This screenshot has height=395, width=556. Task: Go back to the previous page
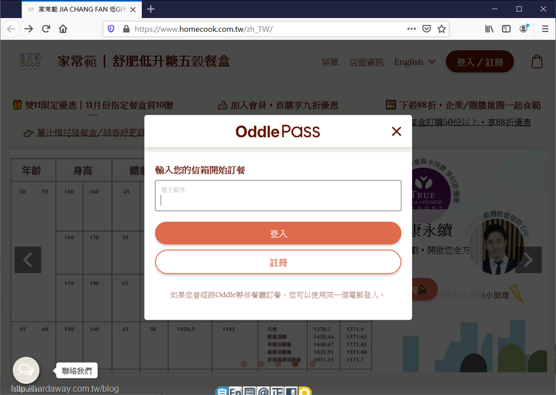[x=11, y=29]
